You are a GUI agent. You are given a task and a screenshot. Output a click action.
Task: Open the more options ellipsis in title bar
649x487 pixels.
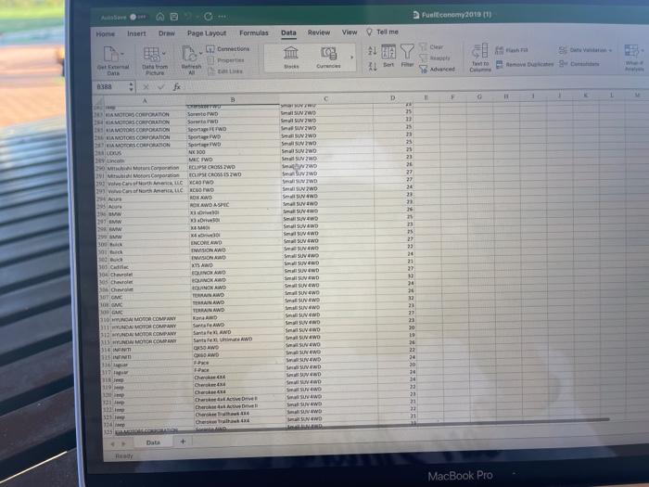coord(223,16)
